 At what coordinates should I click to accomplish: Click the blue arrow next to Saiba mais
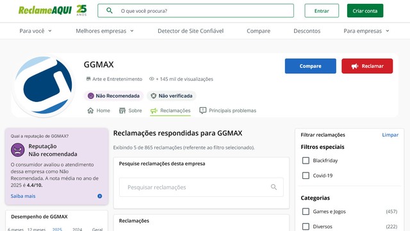click(100, 196)
